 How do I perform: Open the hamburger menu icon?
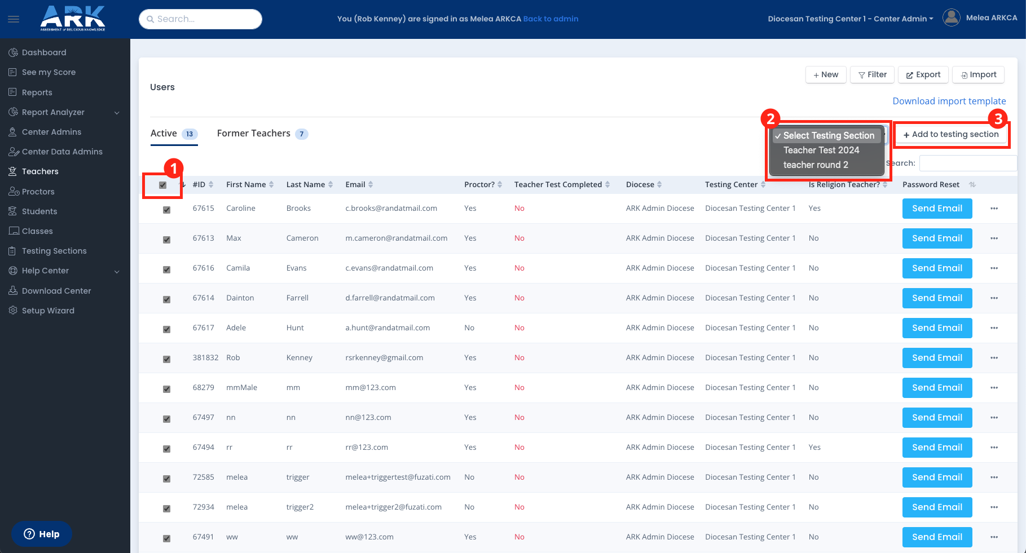(x=14, y=19)
